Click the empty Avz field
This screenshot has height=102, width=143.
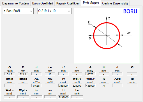(117, 86)
